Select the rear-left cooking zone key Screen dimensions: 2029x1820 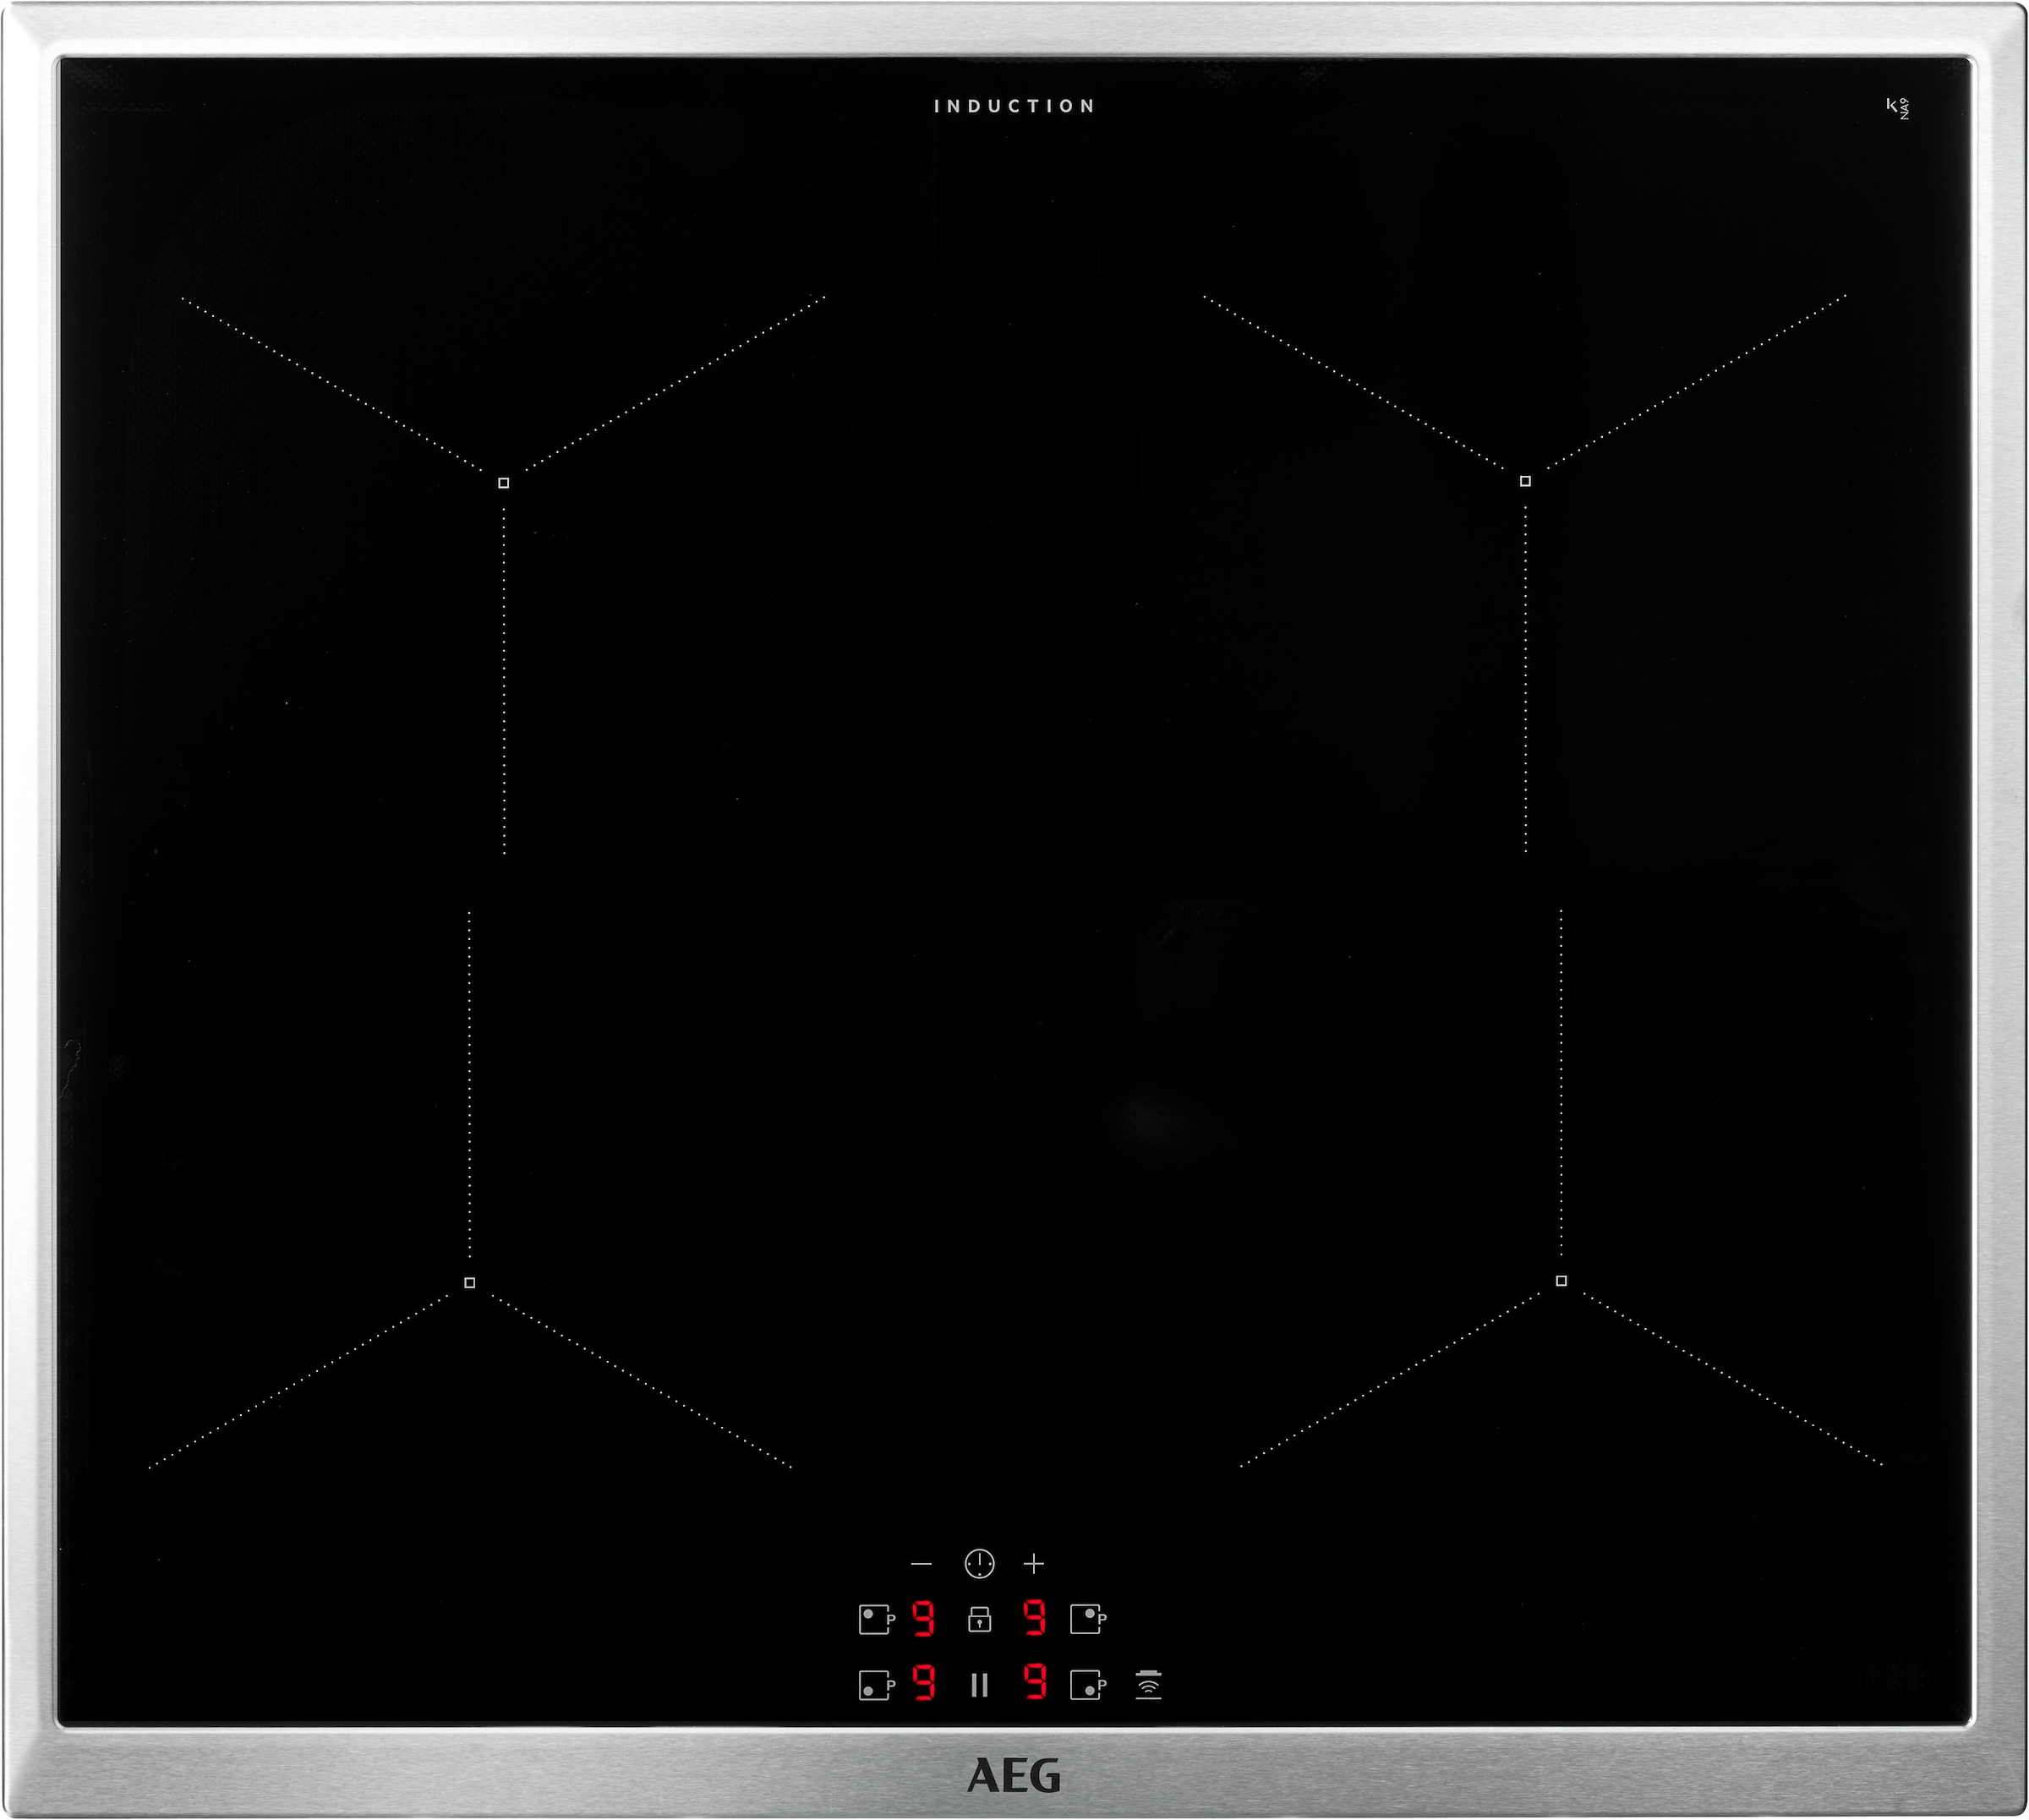pos(876,1620)
